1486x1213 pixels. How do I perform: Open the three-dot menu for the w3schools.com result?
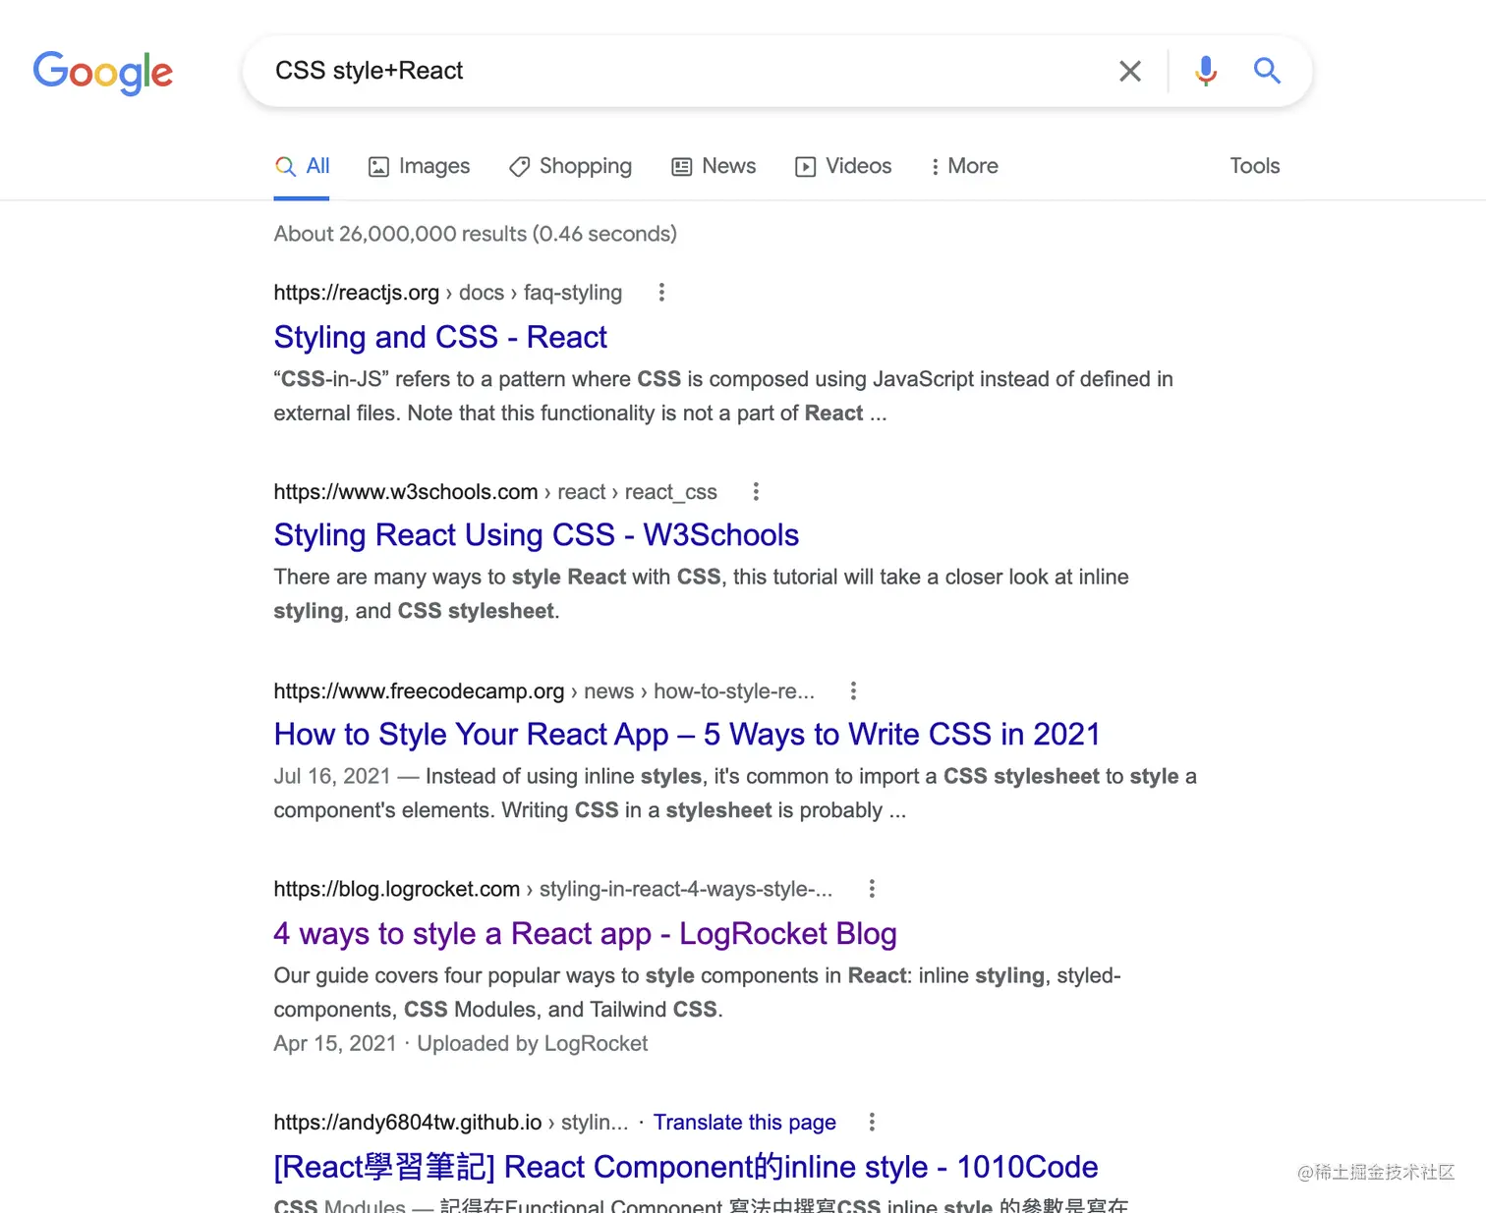pyautogui.click(x=756, y=491)
